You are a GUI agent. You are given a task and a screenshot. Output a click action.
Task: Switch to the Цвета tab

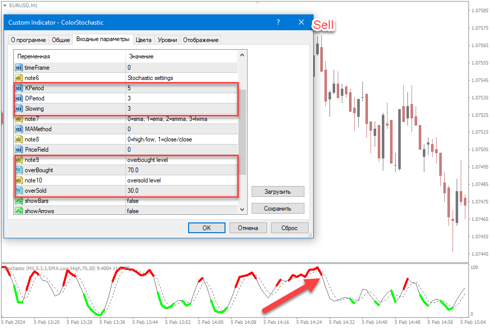[143, 40]
